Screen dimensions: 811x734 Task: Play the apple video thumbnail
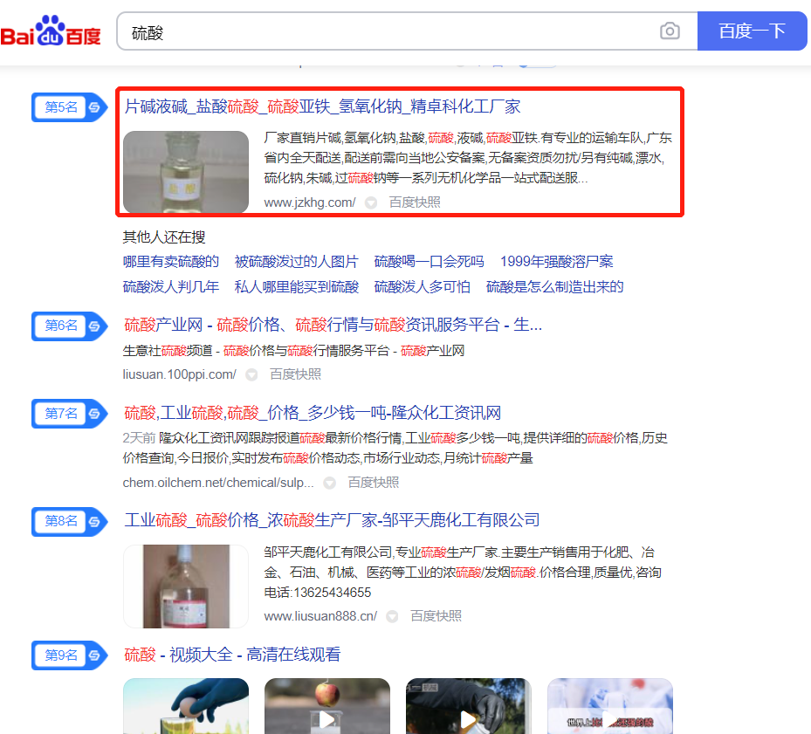(326, 706)
